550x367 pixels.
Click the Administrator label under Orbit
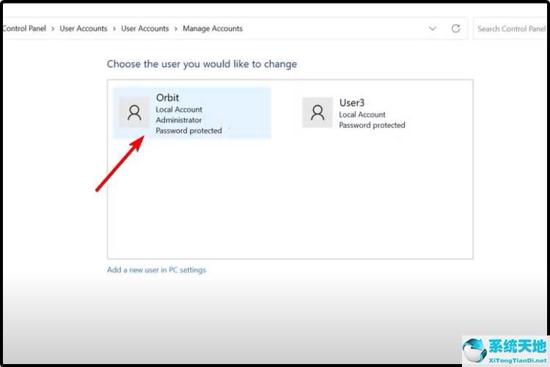tap(178, 120)
